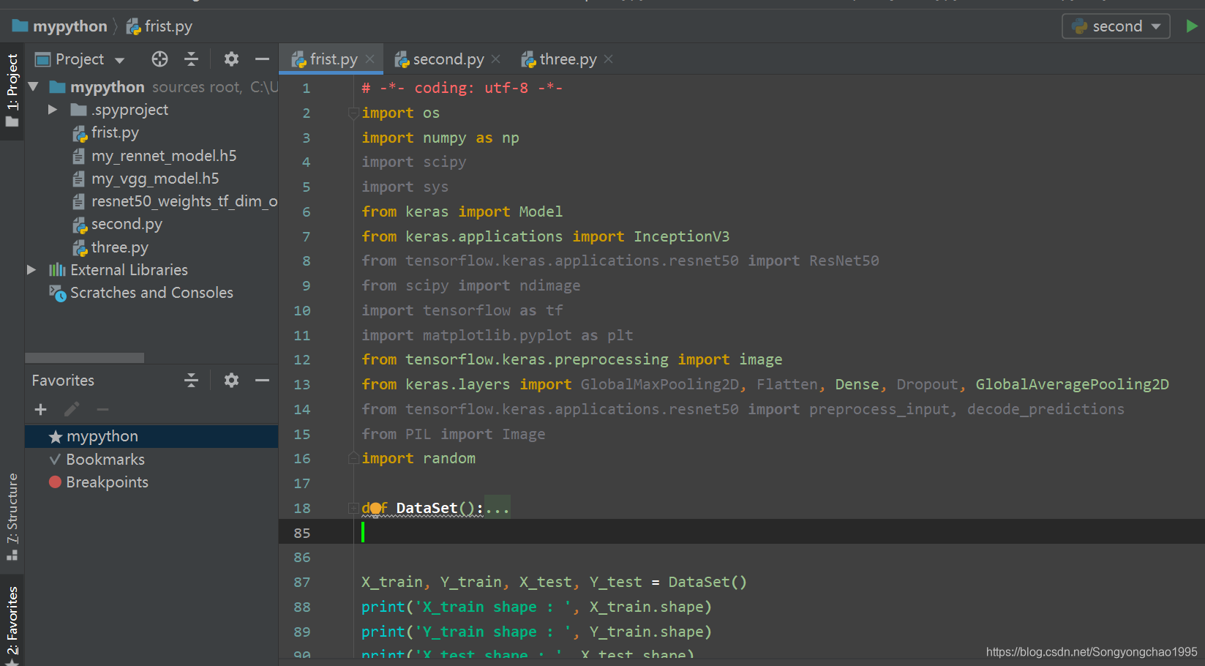Expand the .spyproject folder
The image size is (1205, 666).
[53, 110]
